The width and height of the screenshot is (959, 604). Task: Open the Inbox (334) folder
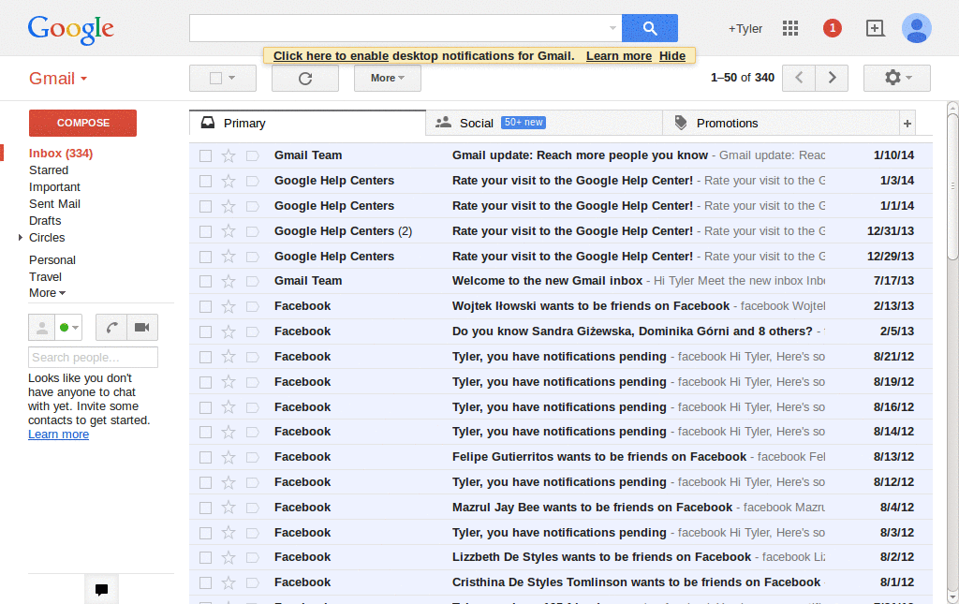pyautogui.click(x=61, y=154)
